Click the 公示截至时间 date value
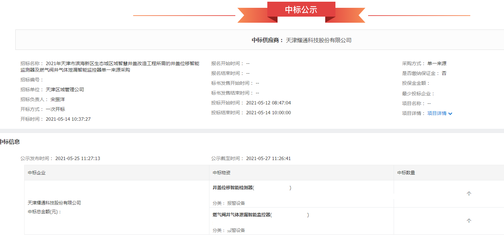504x235 pixels. [x=268, y=158]
